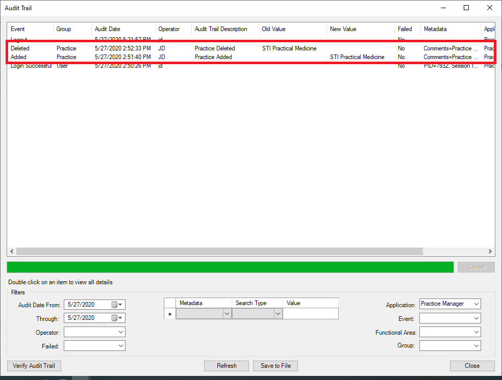This screenshot has height=380, width=502.
Task: Open the Application dropdown showing Practice Manager
Action: (476, 304)
